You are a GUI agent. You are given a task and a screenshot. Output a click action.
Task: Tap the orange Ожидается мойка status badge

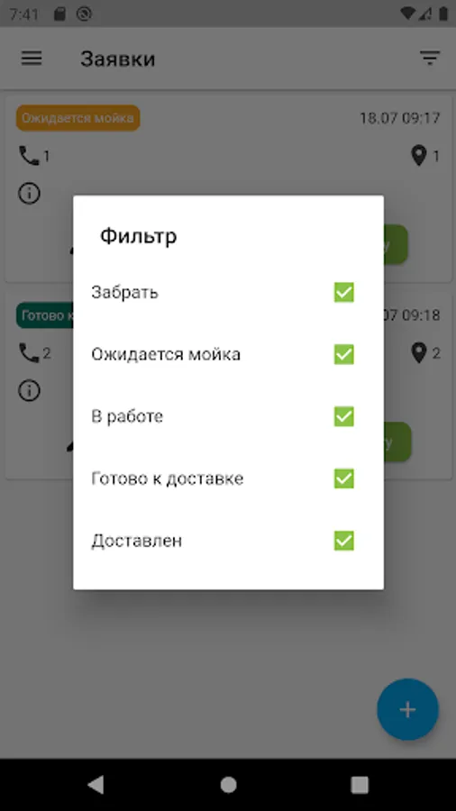tap(78, 118)
